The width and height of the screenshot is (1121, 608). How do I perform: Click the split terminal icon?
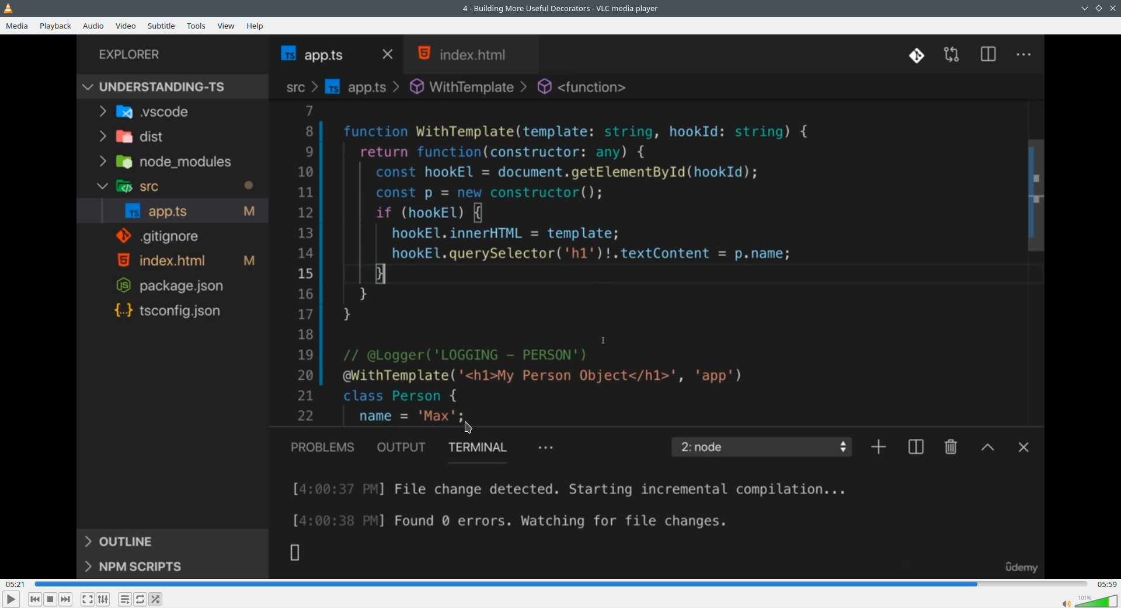pyautogui.click(x=915, y=448)
